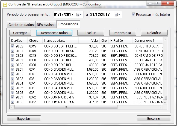Uncheck the row 28.02 client 0345 checkbox
Image resolution: width=177 pixels, height=126 pixels.
click(12, 46)
